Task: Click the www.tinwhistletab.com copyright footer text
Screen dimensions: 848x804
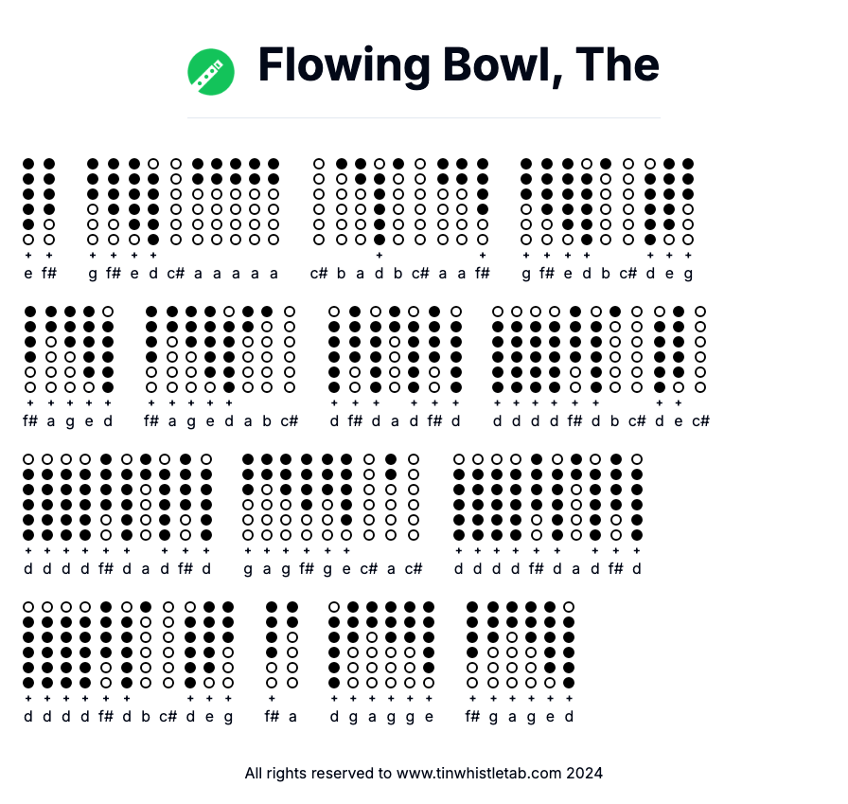Action: pyautogui.click(x=423, y=773)
